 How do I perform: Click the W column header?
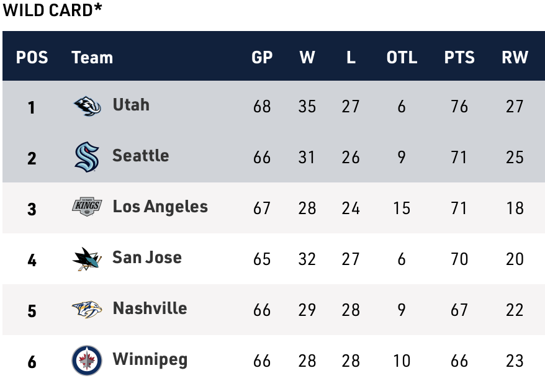(x=307, y=58)
